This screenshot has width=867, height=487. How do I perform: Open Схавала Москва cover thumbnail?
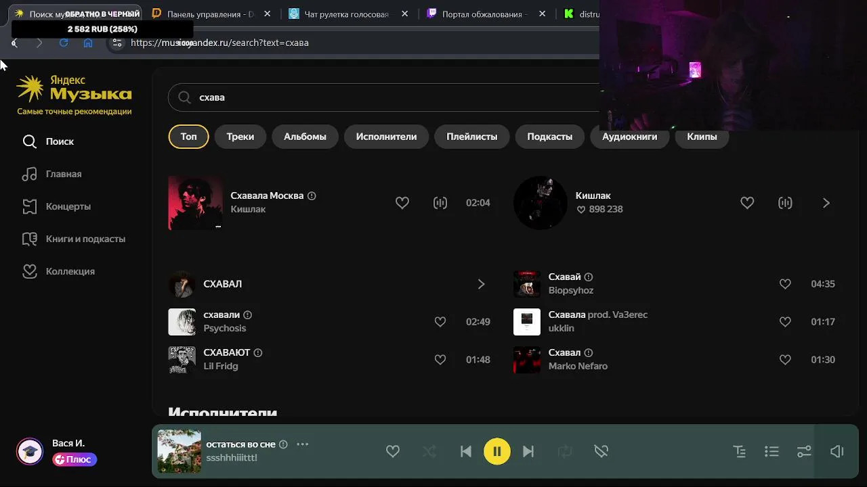(x=195, y=203)
